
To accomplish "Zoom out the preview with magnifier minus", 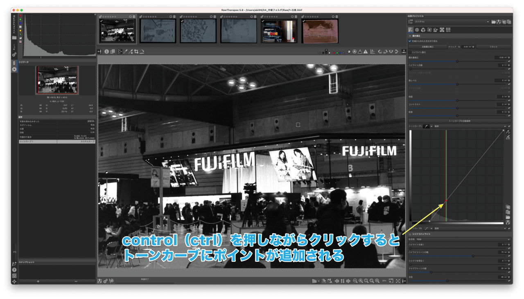I will [355, 281].
